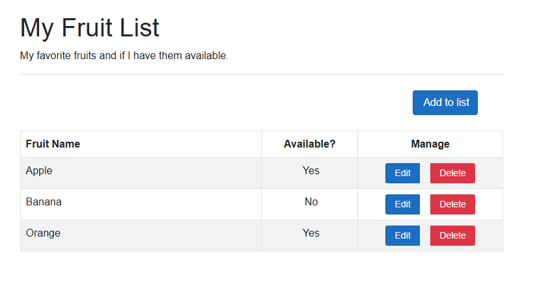Click the Manage column header
552x299 pixels.
(x=430, y=144)
